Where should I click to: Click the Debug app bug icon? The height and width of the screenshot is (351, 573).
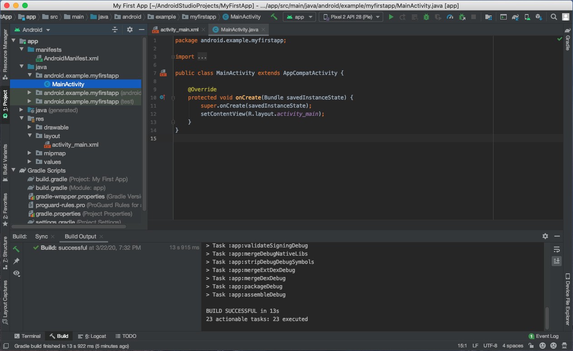(426, 17)
